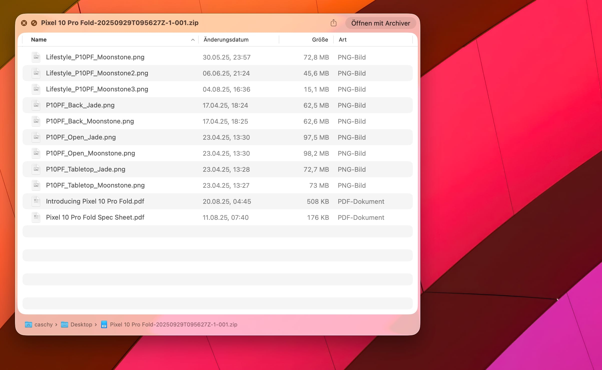This screenshot has height=370, width=602.
Task: Click the P10PF_Back_Jade.png image icon
Action: (36, 105)
